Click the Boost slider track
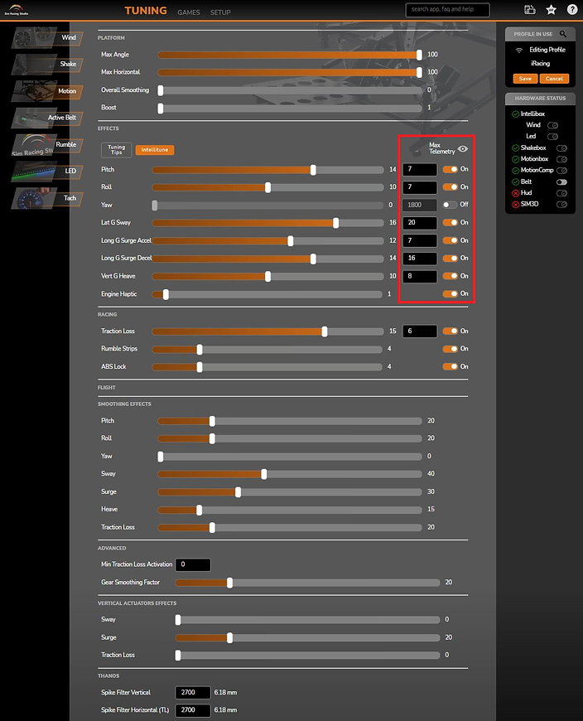Image resolution: width=583 pixels, height=721 pixels. [x=290, y=109]
